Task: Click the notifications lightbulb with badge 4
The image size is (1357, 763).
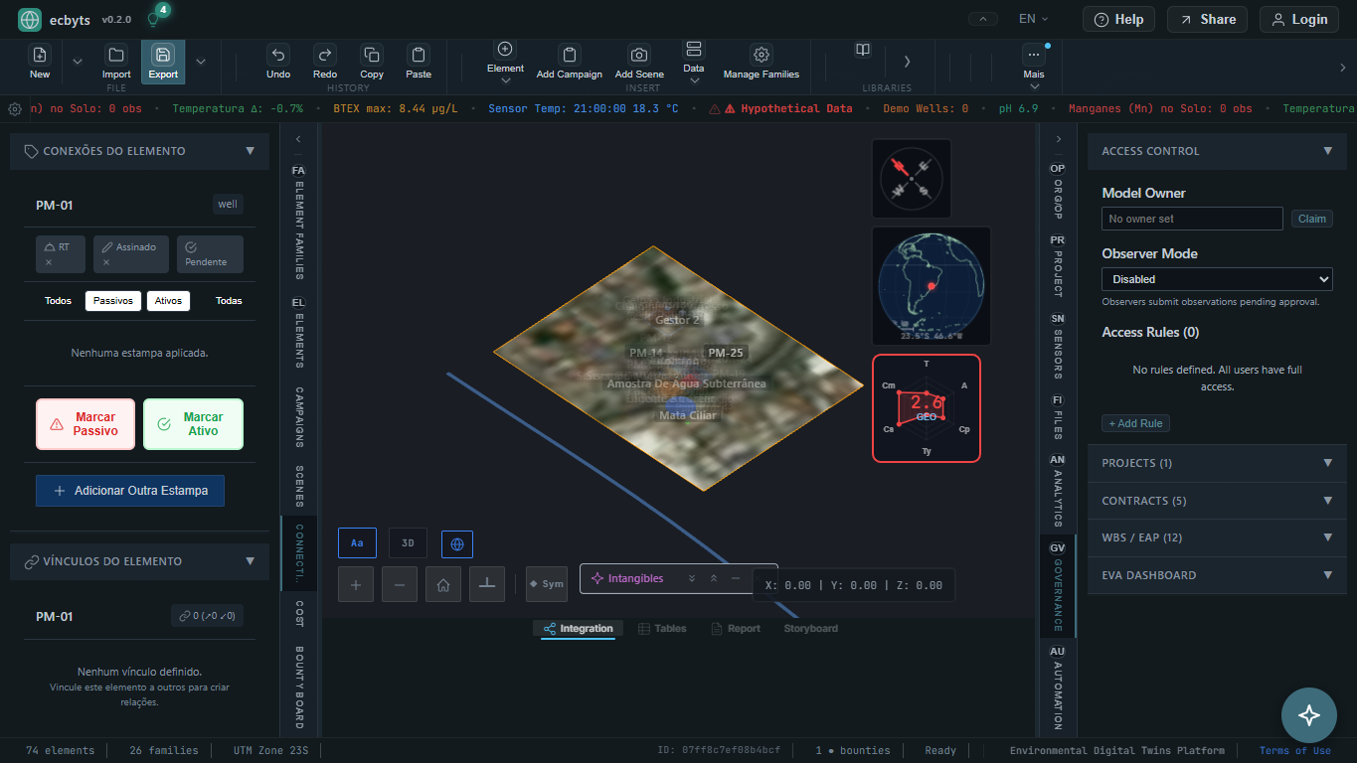Action: pyautogui.click(x=153, y=19)
